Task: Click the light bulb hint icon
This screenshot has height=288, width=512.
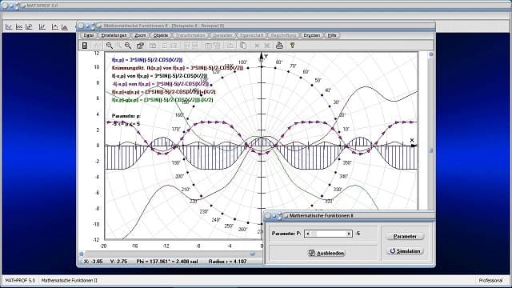Action: (x=292, y=46)
